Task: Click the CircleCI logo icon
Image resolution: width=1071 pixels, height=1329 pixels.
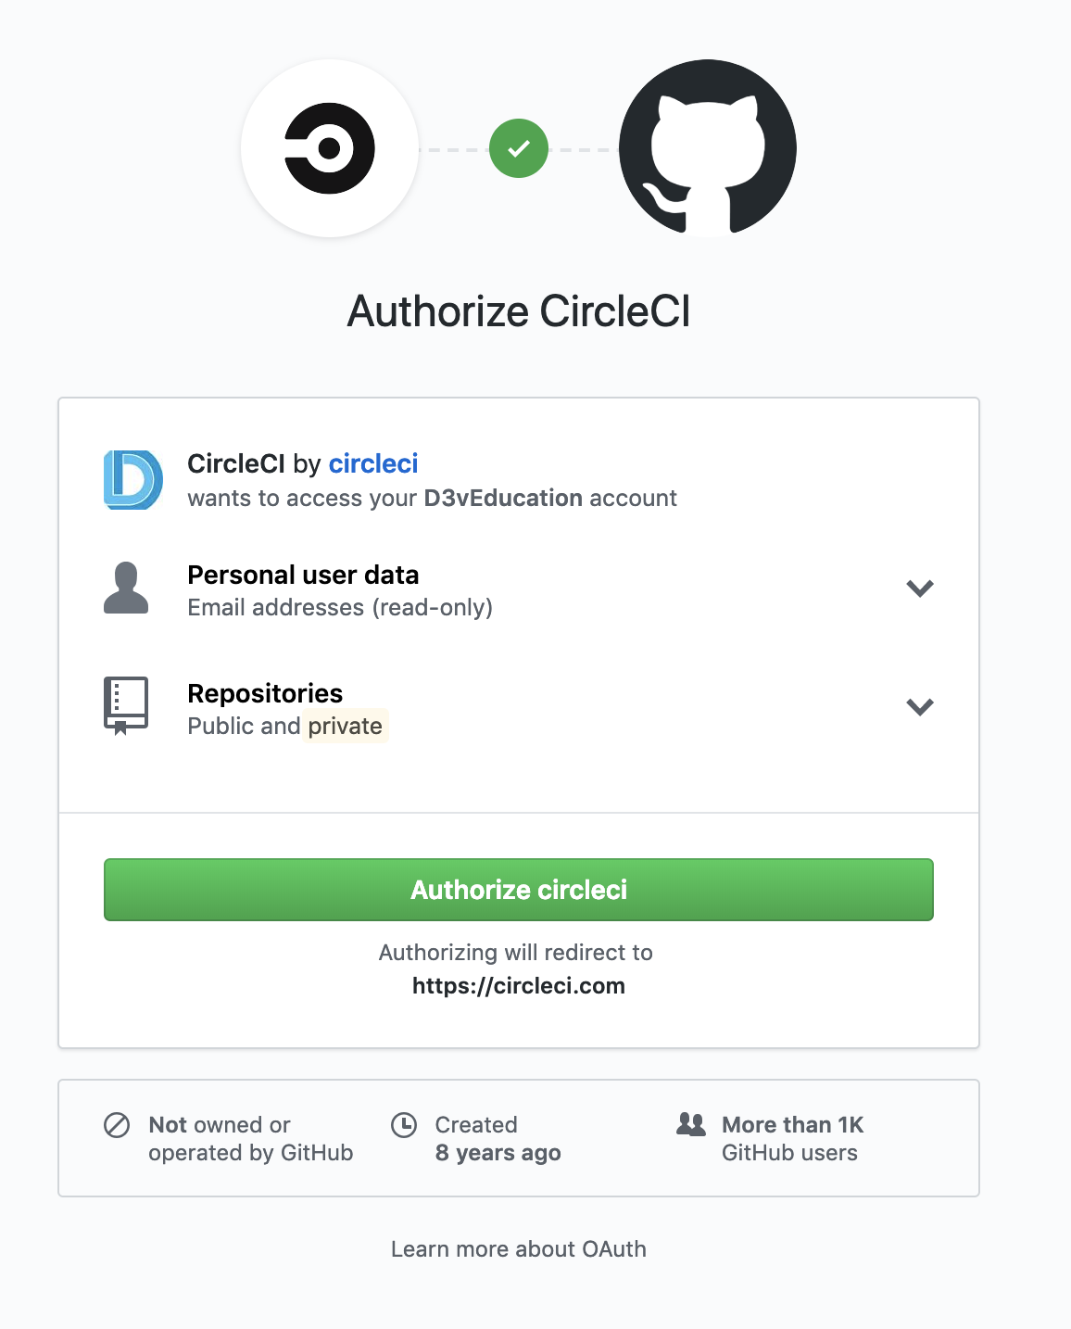Action: [329, 148]
